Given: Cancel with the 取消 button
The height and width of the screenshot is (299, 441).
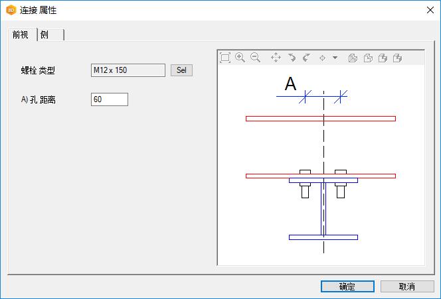Looking at the screenshot, I should click(407, 286).
